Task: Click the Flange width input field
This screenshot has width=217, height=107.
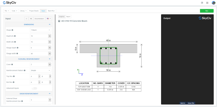Action: [39, 54]
